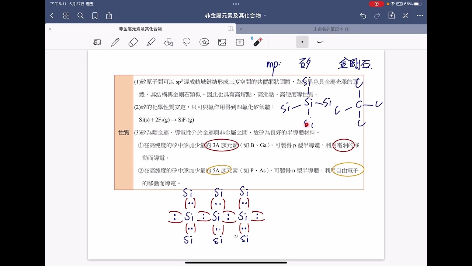Tap the Si(s)+2F₂(g) → SiF₄(g) equation
The image size is (472, 266).
[166, 120]
